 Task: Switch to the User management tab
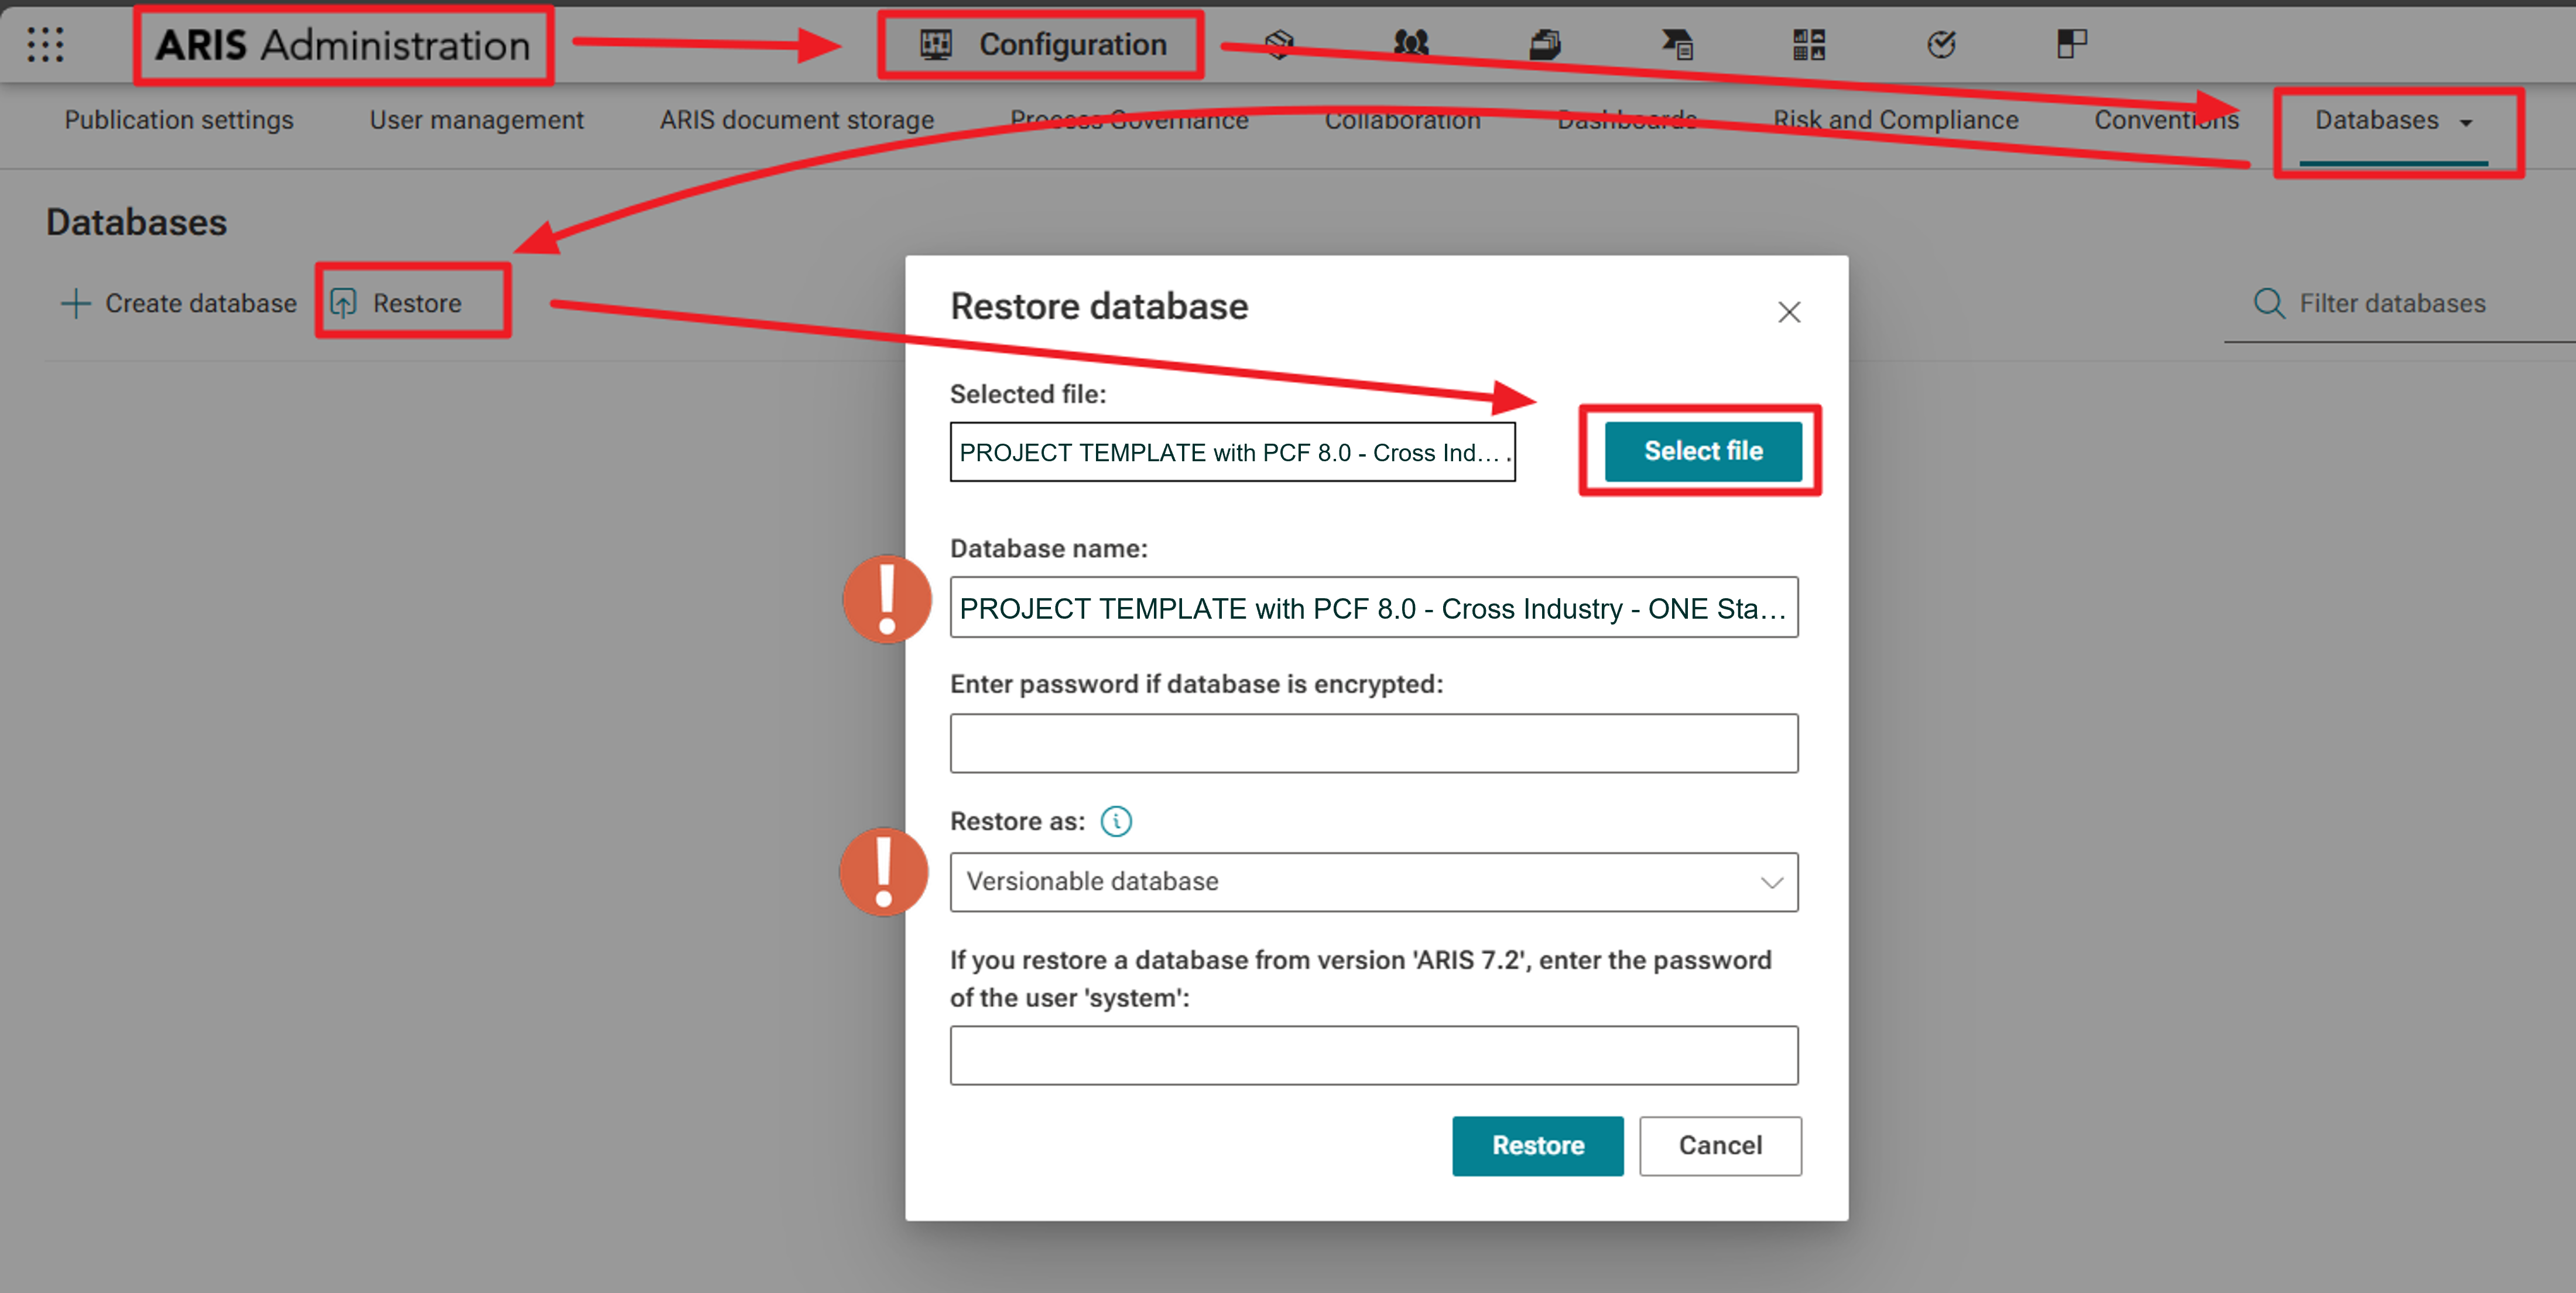tap(476, 120)
